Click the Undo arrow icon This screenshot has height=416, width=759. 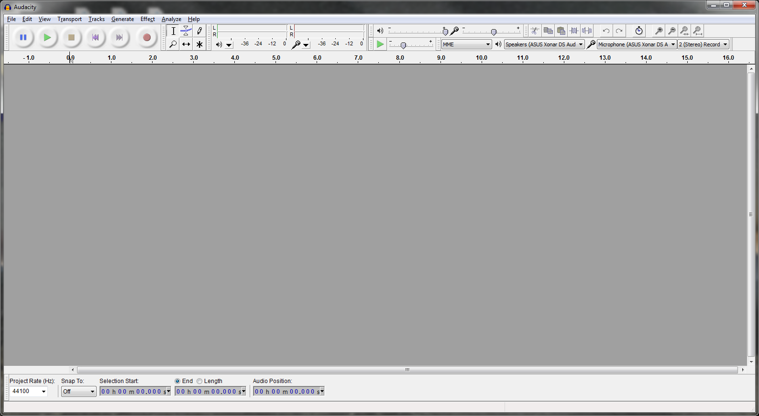tap(606, 31)
